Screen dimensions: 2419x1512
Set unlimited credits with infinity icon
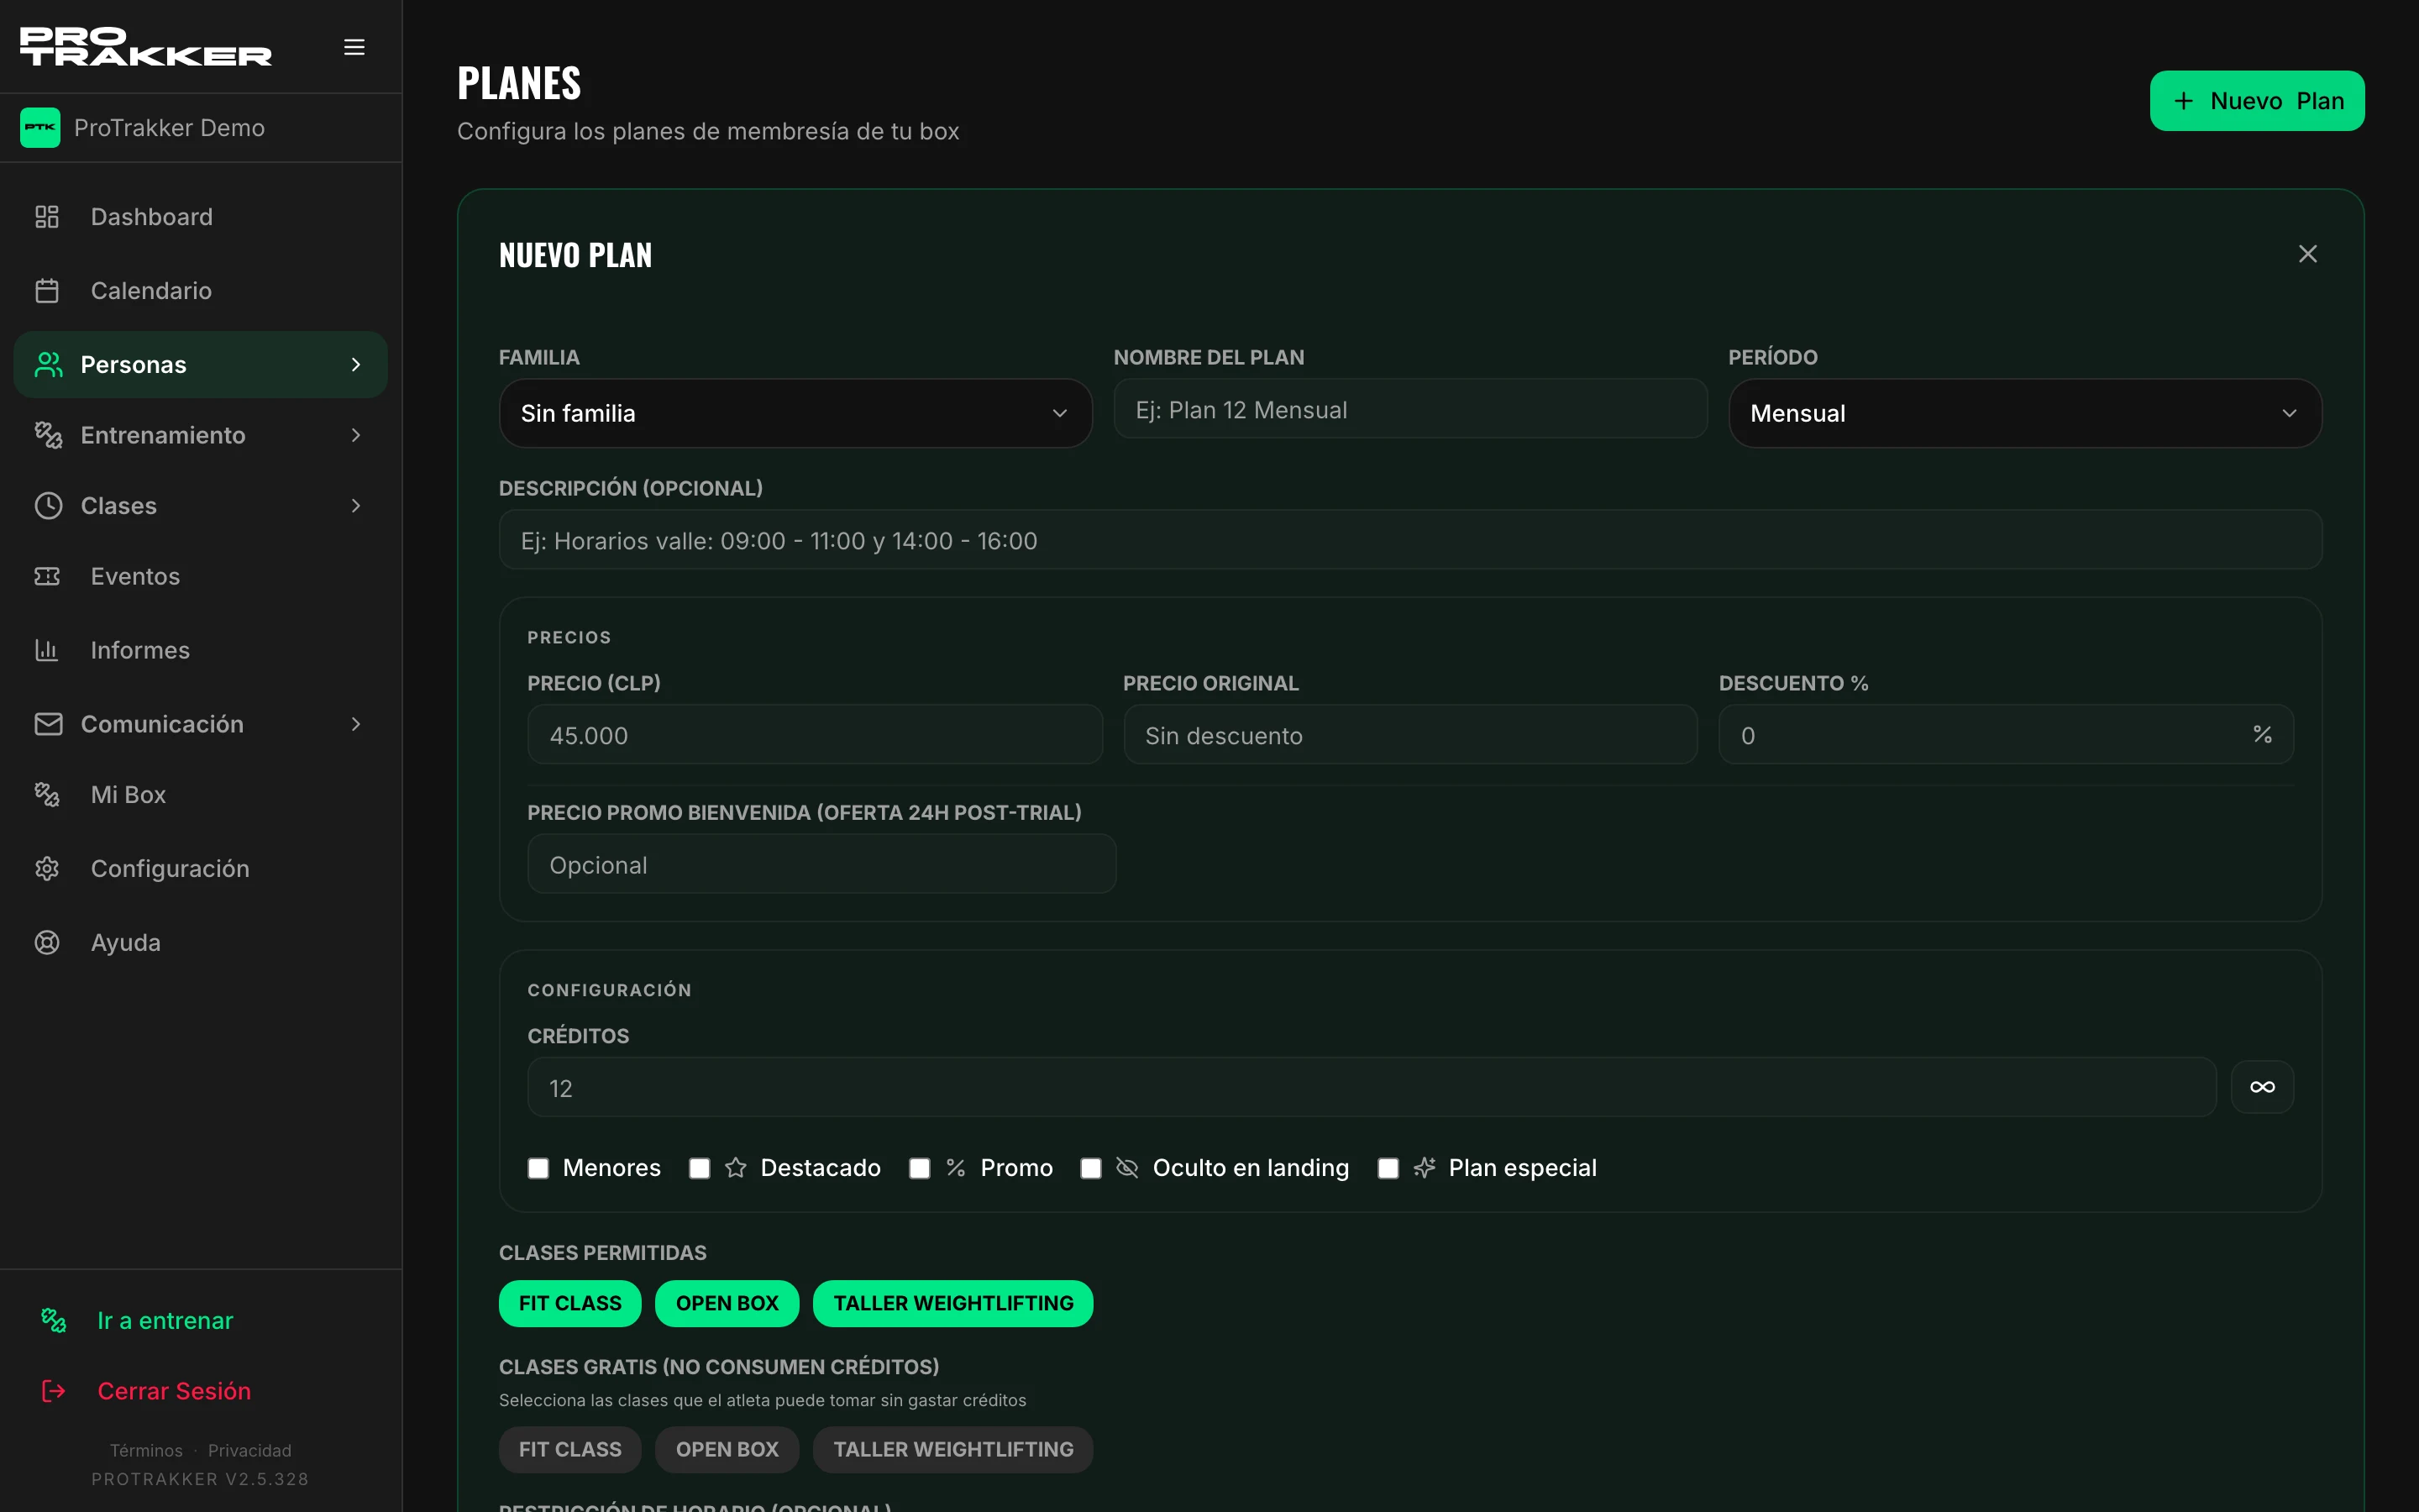(2262, 1087)
